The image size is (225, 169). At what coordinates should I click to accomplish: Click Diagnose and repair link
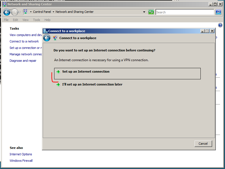(x=23, y=61)
